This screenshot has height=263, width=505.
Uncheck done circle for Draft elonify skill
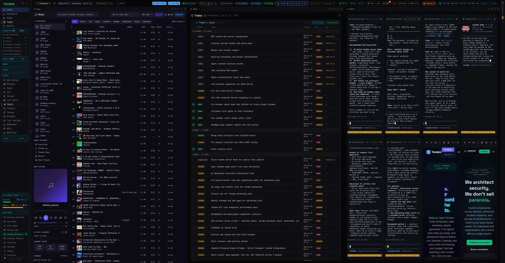click(x=193, y=149)
